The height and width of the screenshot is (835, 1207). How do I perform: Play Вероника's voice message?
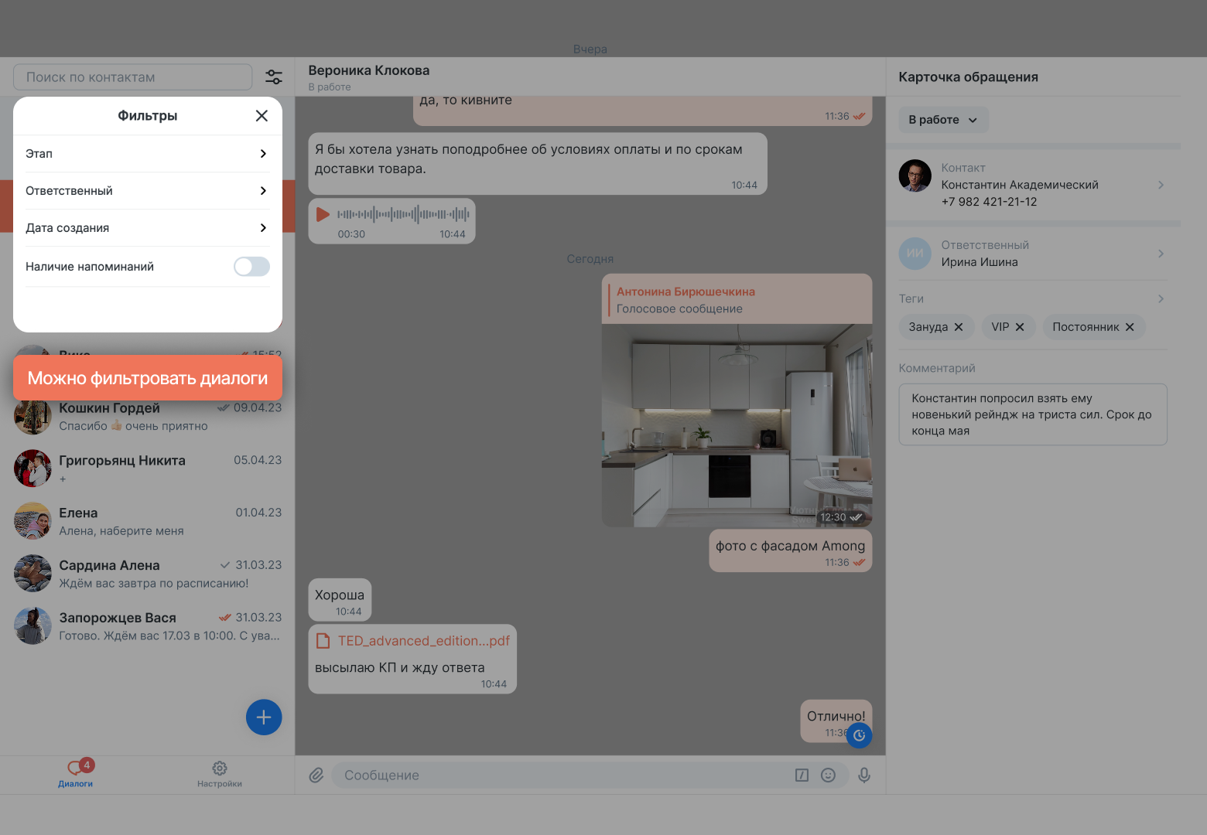point(323,214)
